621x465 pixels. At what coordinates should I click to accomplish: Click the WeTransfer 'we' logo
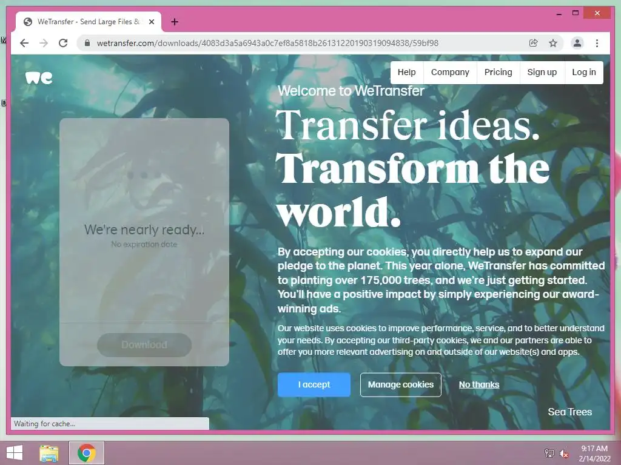(x=39, y=78)
